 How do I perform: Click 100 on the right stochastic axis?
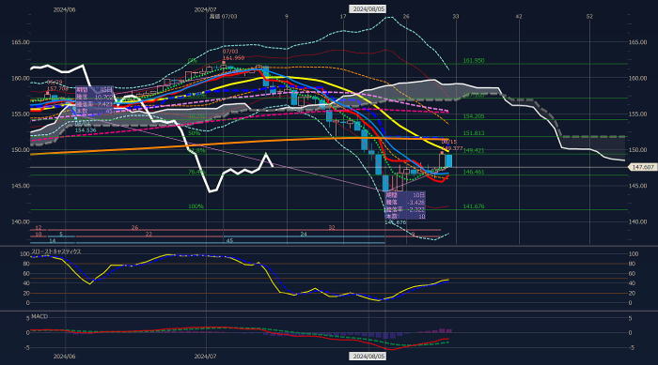point(634,254)
